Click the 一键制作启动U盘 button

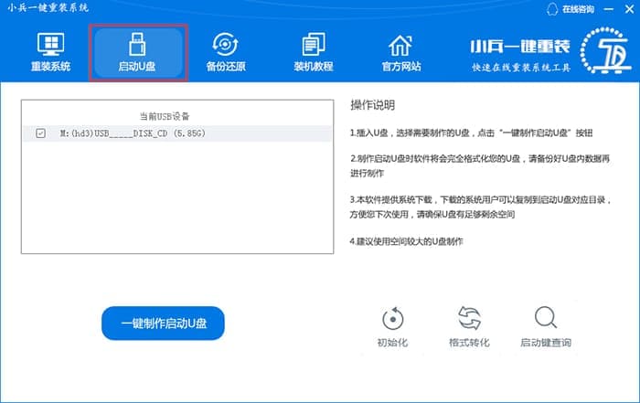click(163, 323)
